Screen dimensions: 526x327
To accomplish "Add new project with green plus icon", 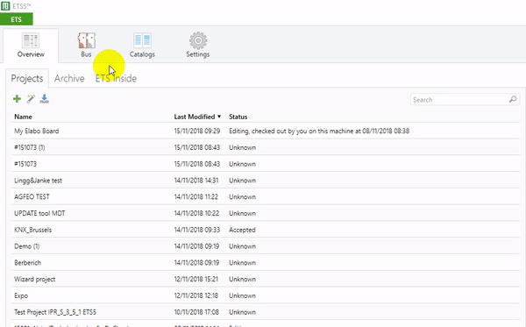I will [x=18, y=98].
